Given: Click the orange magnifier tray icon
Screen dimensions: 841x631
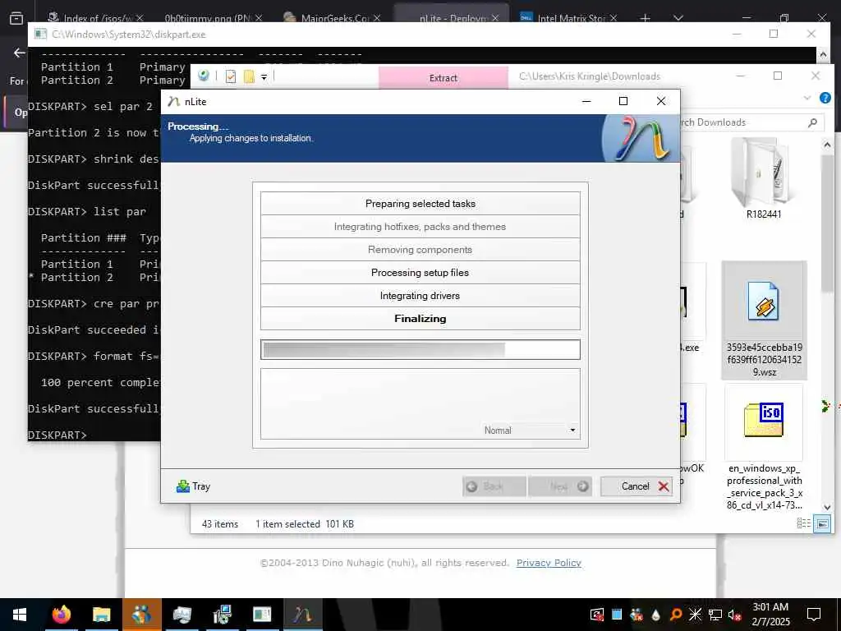Looking at the screenshot, I should (676, 615).
